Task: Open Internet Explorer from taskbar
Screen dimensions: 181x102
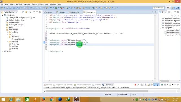Action: pos(11,99)
